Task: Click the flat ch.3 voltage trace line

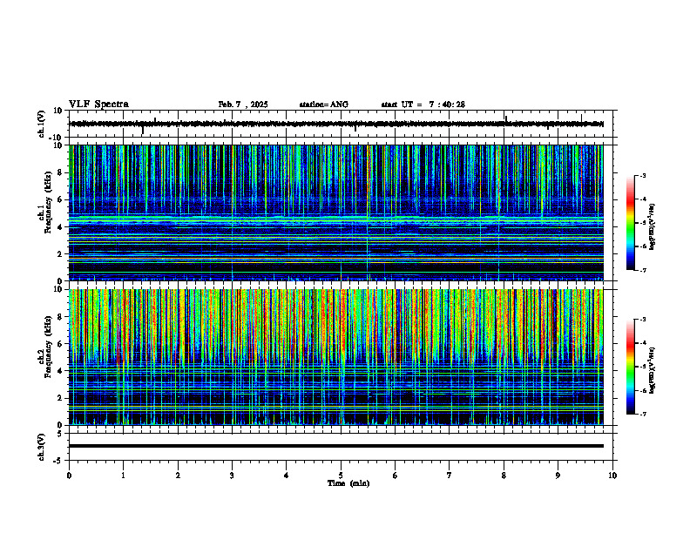Action: tap(336, 446)
